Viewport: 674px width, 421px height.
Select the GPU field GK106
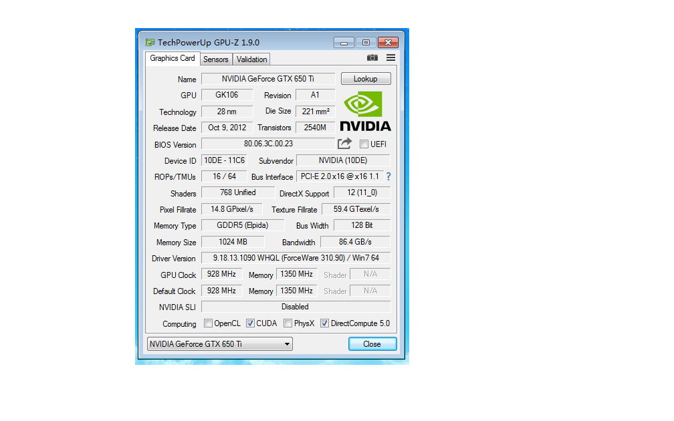click(227, 95)
